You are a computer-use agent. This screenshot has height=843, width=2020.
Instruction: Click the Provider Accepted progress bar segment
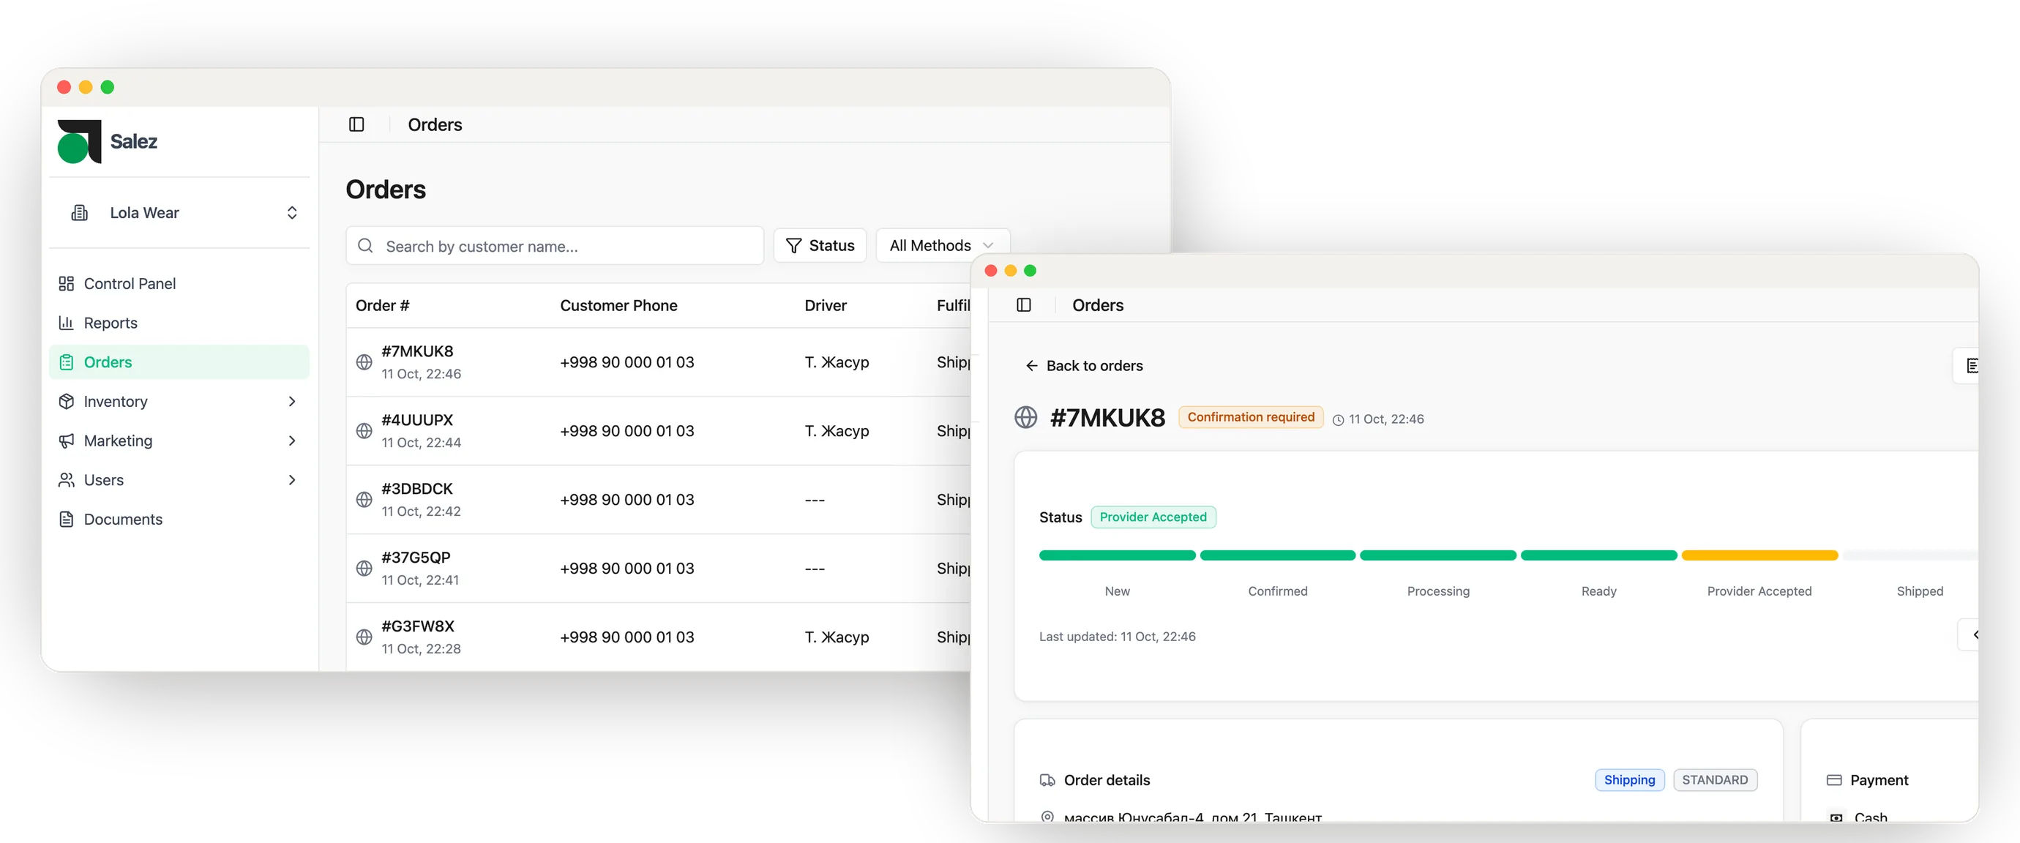click(1759, 555)
